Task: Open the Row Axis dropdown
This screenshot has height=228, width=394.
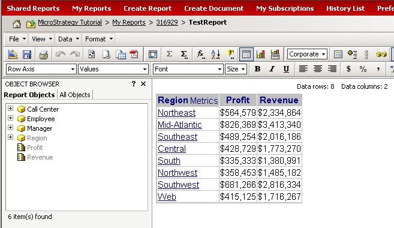Action: [x=41, y=69]
